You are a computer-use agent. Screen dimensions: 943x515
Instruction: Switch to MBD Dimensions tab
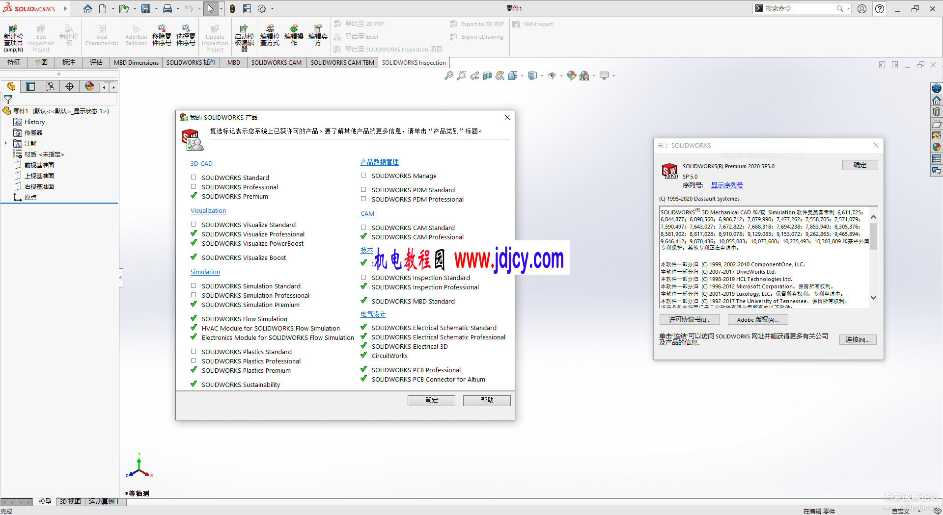click(x=136, y=62)
